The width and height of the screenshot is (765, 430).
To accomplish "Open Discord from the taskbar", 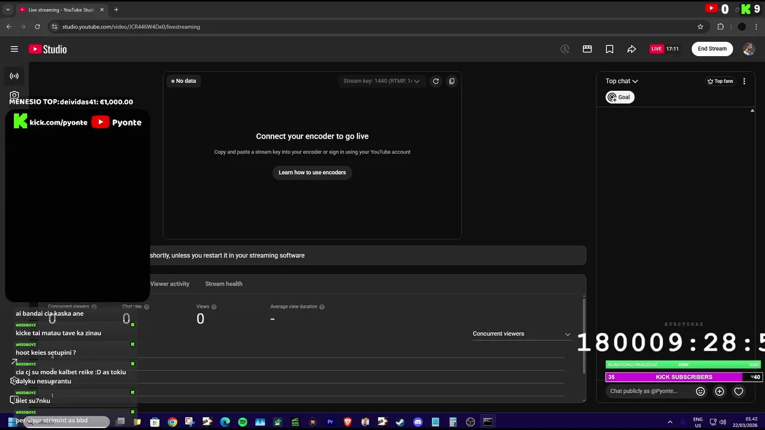I will [418, 422].
